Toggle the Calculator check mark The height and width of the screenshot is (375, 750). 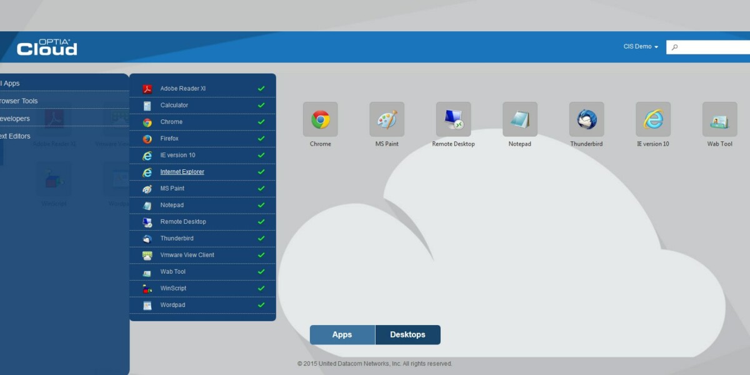tap(261, 105)
